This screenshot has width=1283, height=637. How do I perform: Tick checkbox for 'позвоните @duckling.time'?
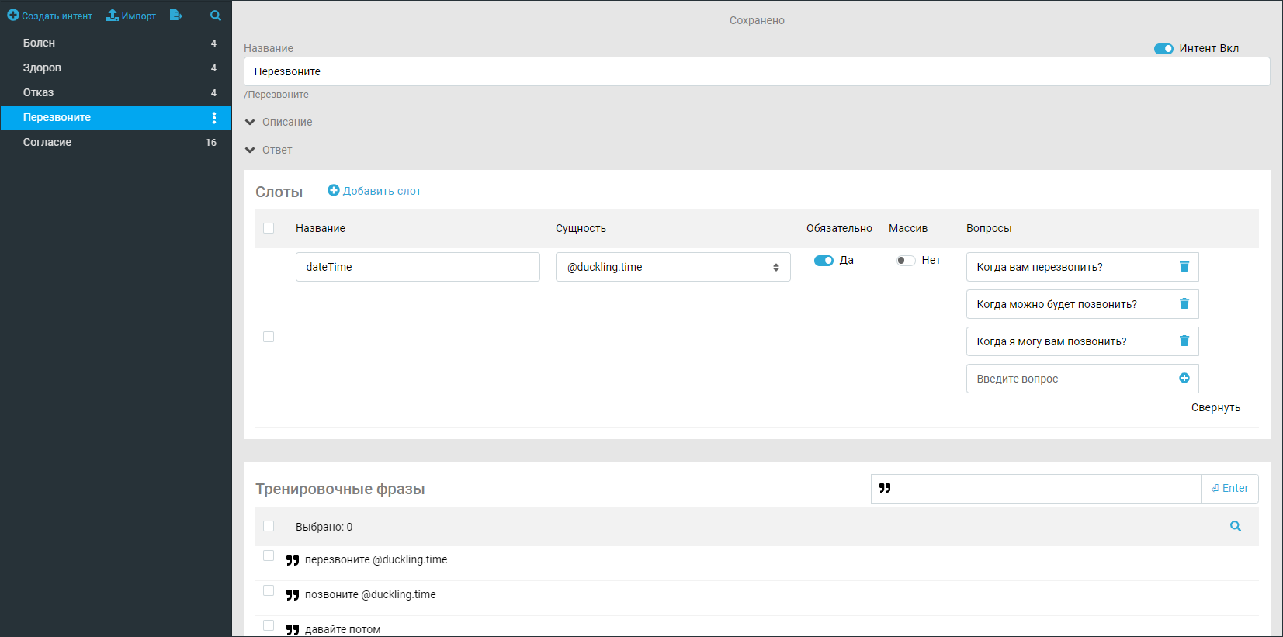click(x=269, y=590)
